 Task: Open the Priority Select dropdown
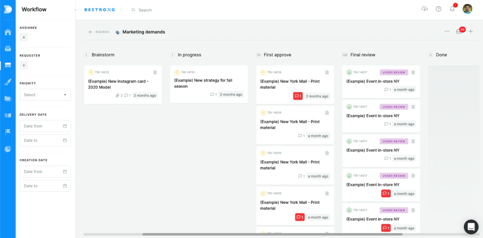(45, 95)
